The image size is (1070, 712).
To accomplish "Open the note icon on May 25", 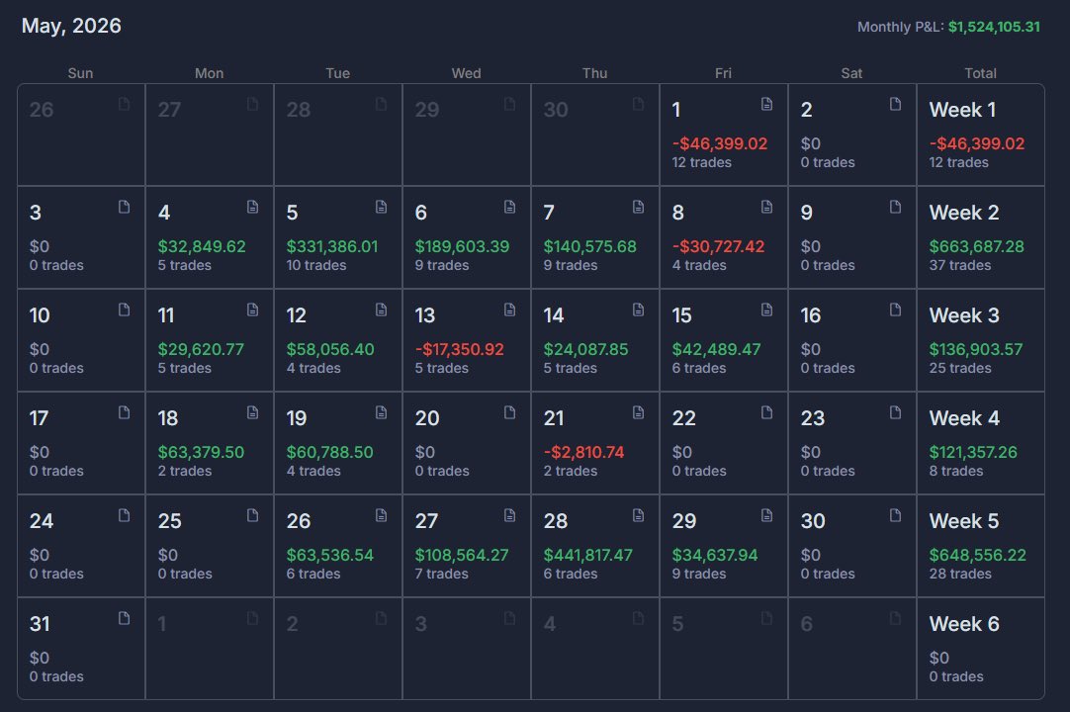I will click(x=252, y=515).
